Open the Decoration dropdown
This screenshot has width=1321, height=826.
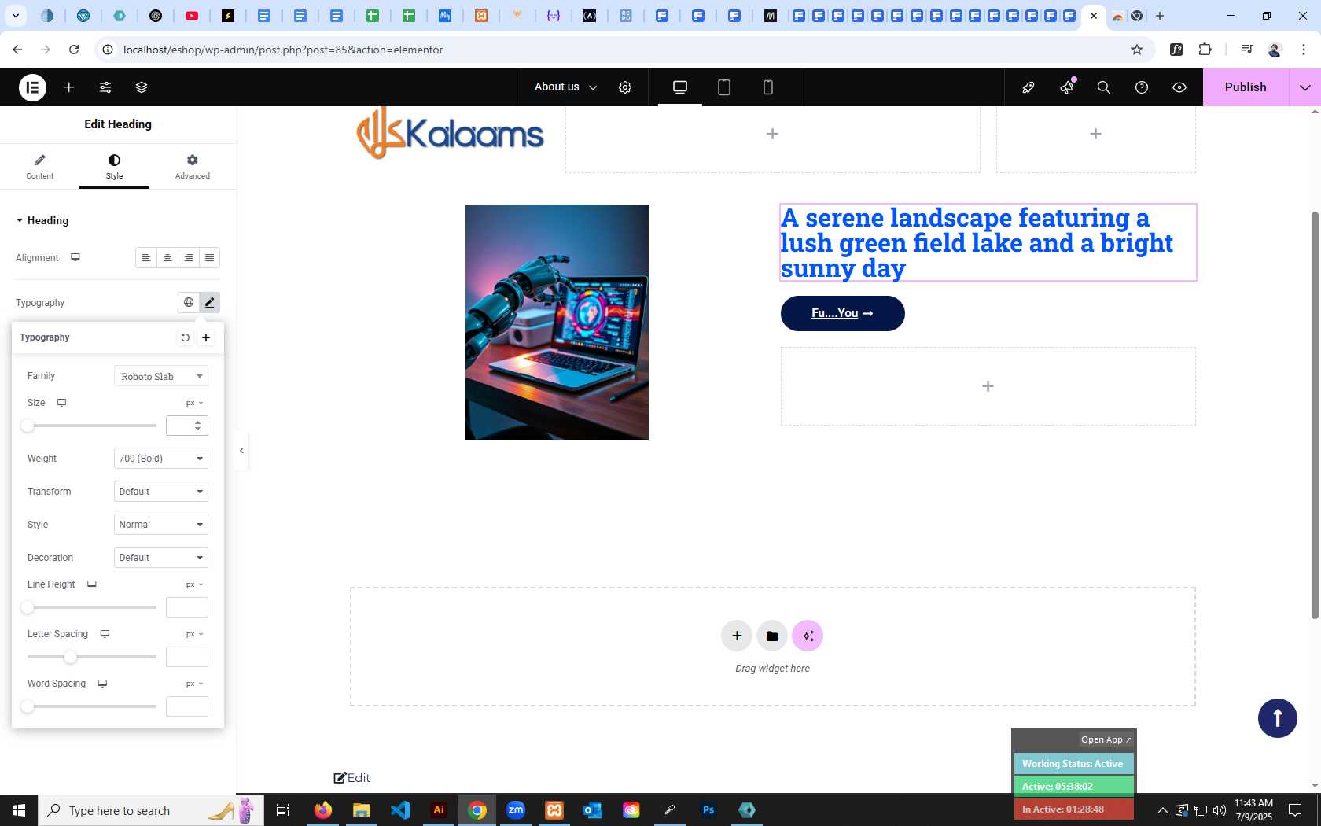coord(161,558)
